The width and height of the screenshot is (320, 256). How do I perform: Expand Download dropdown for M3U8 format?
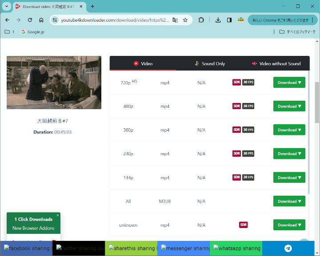coord(289,201)
